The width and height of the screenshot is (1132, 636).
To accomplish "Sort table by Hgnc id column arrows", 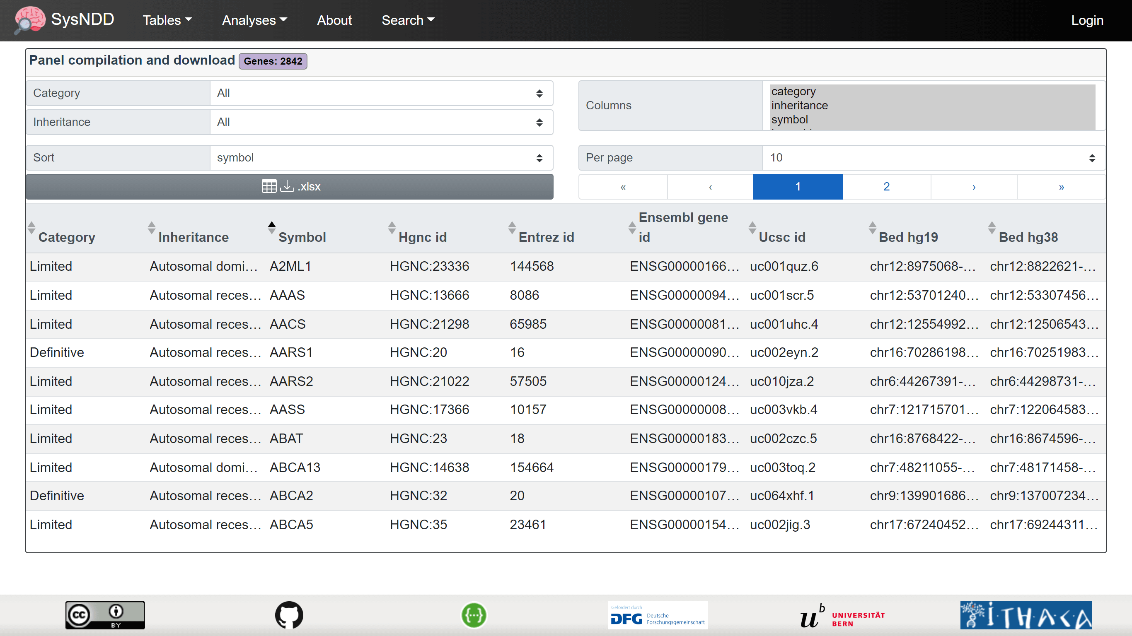I will point(392,227).
